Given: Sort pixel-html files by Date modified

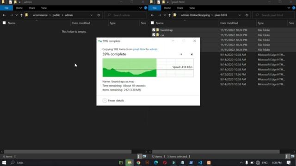Looking at the screenshot, I should (229, 23).
